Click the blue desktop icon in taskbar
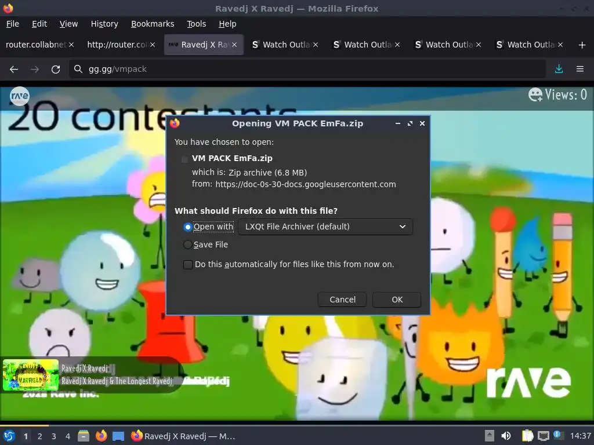Image resolution: width=594 pixels, height=445 pixels. point(118,436)
